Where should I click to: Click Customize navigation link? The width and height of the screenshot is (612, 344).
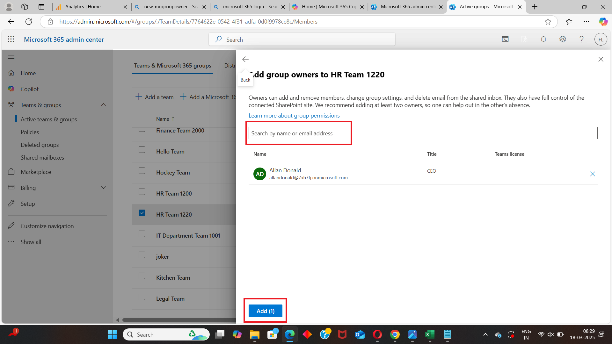[47, 226]
